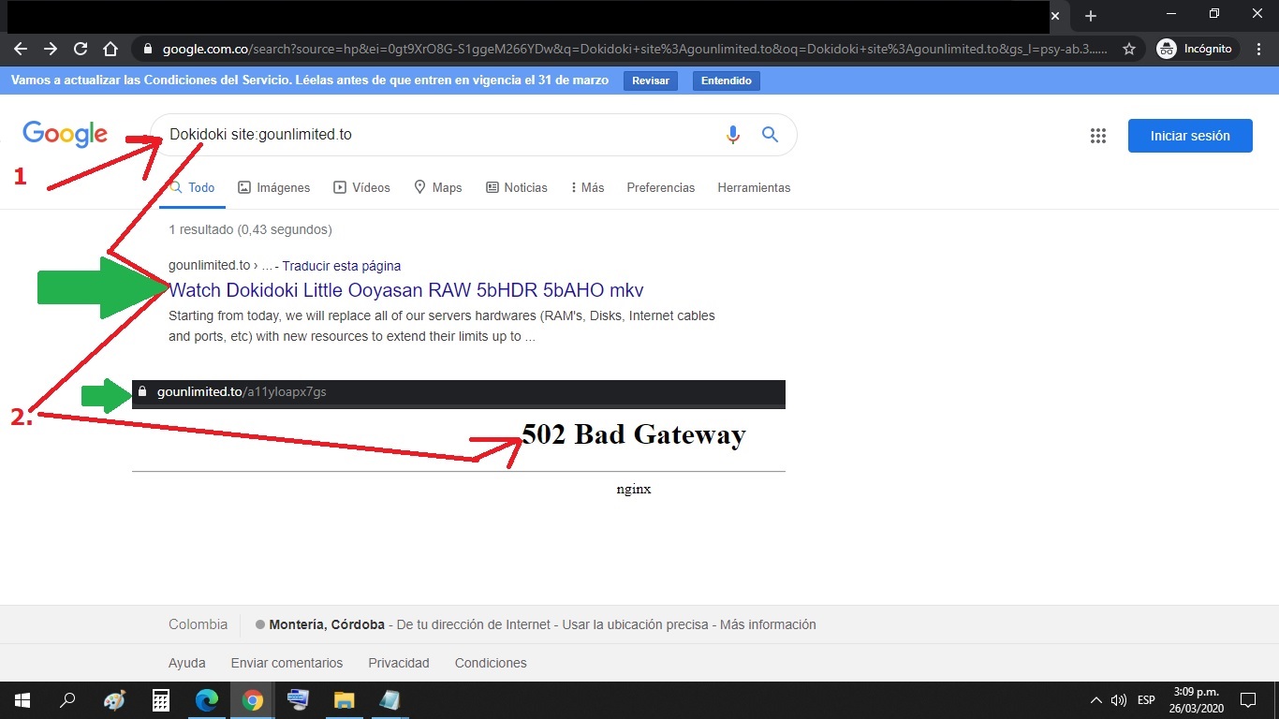Switch to the Noticias results tab
Viewport: 1279px width, 719px height.
pyautogui.click(x=517, y=187)
